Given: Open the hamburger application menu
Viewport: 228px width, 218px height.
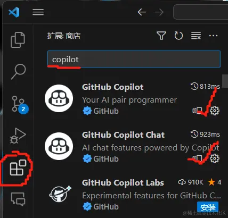Looking at the screenshot, I should [x=38, y=12].
